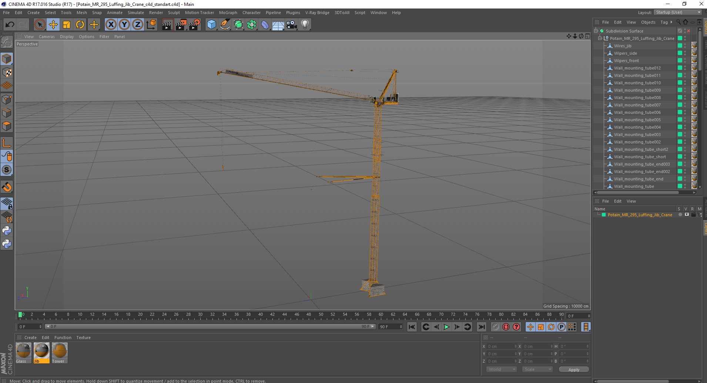
Task: Activate the Move tool
Action: coord(53,25)
